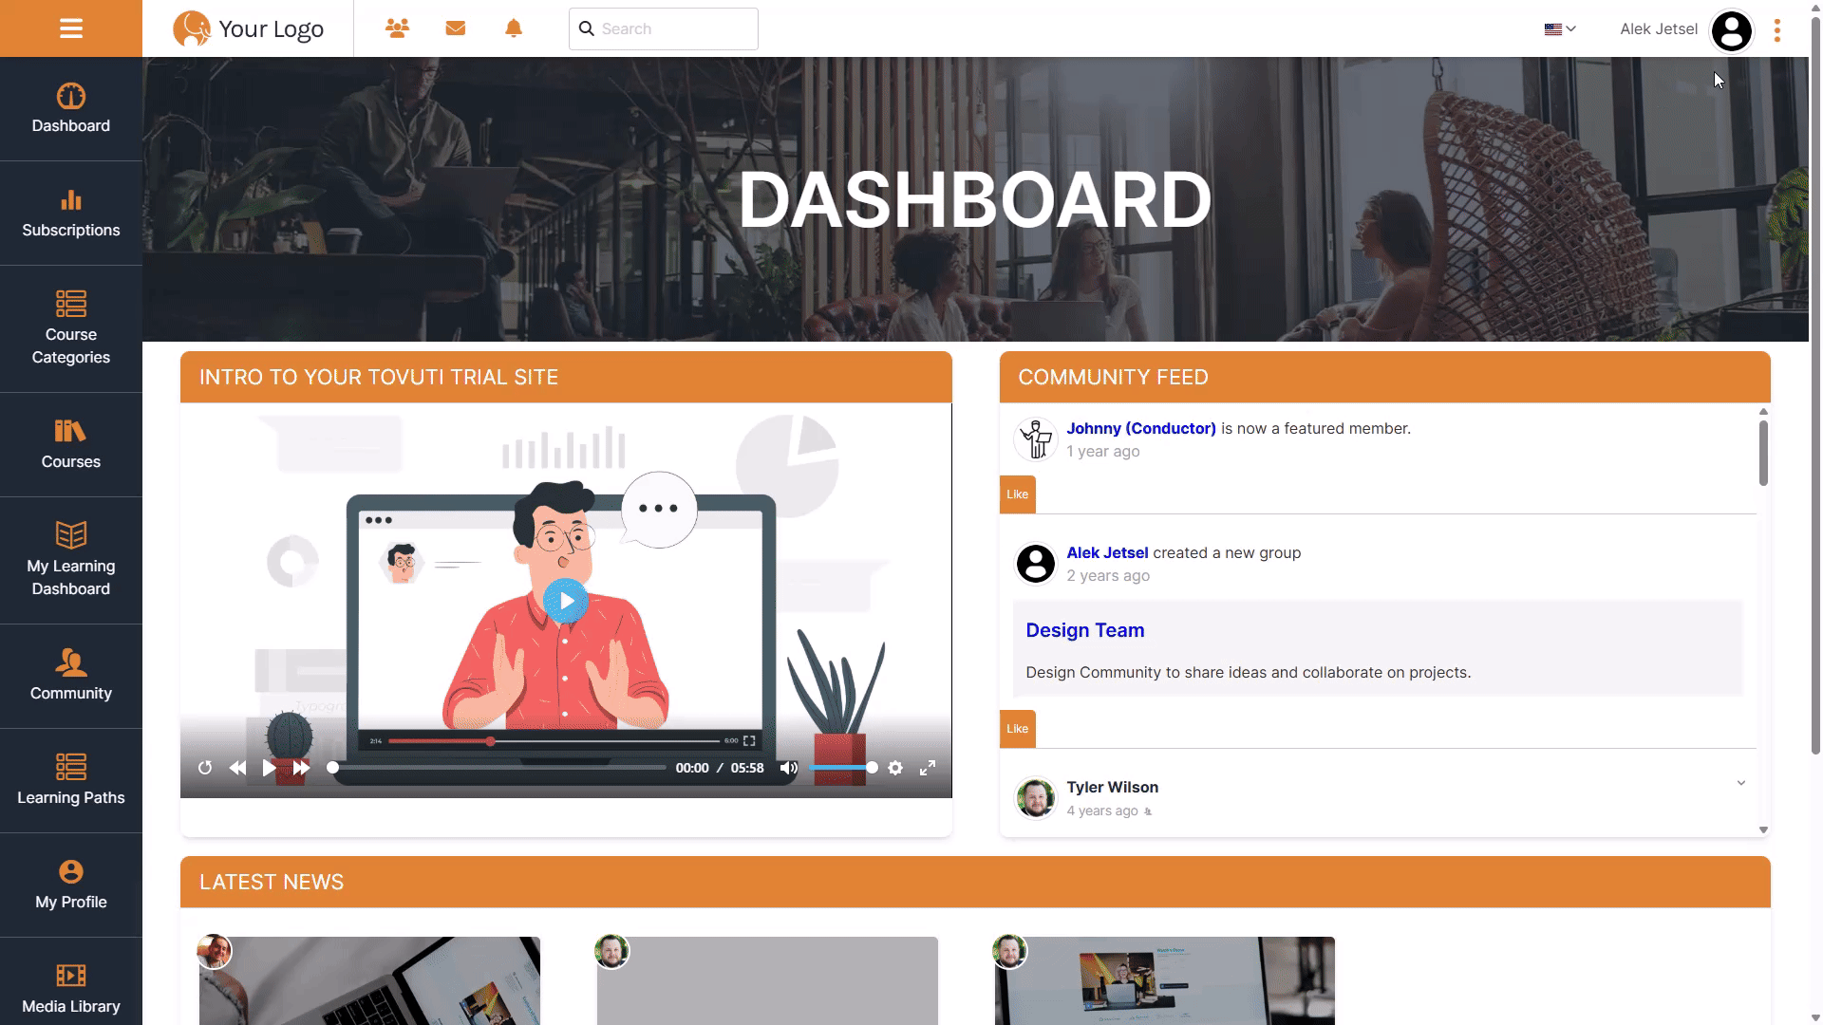Click author avatar on second news card

pyautogui.click(x=612, y=951)
